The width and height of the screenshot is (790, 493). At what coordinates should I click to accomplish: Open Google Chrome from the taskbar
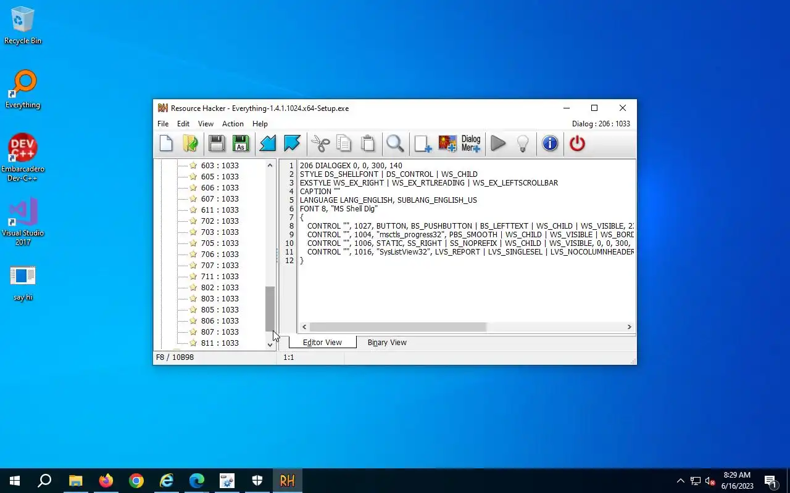point(136,481)
